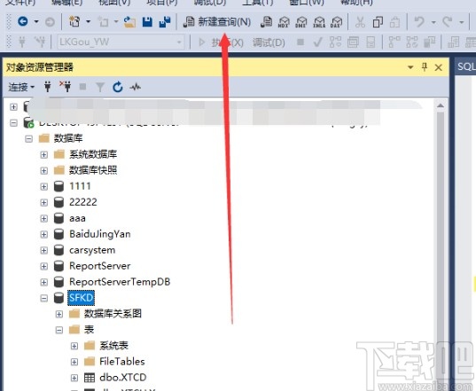Expand the 系统表 folder
The image size is (476, 391).
pyautogui.click(x=74, y=346)
